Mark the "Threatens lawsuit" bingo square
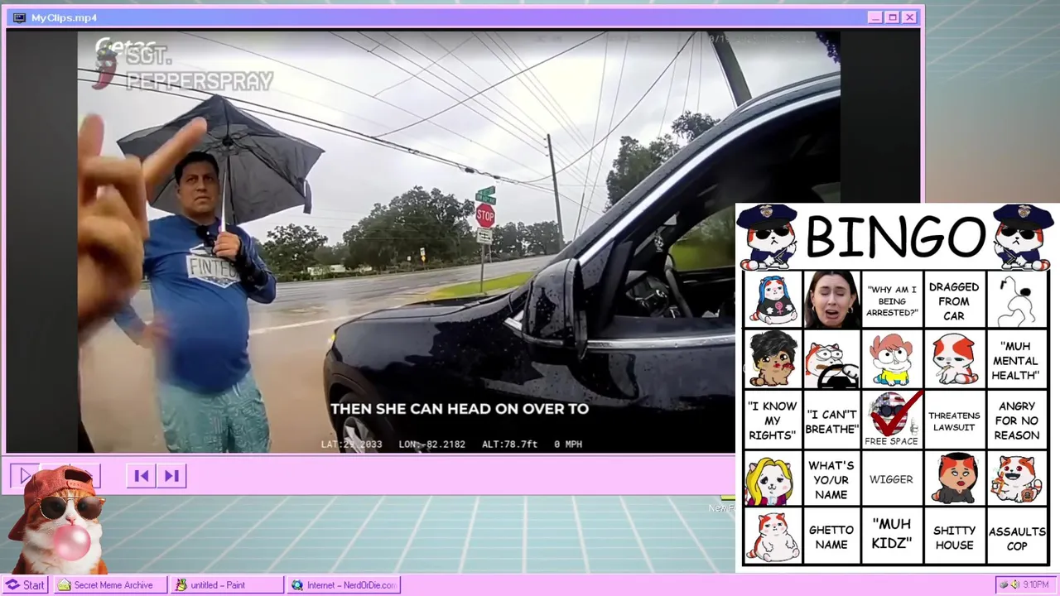 953,420
